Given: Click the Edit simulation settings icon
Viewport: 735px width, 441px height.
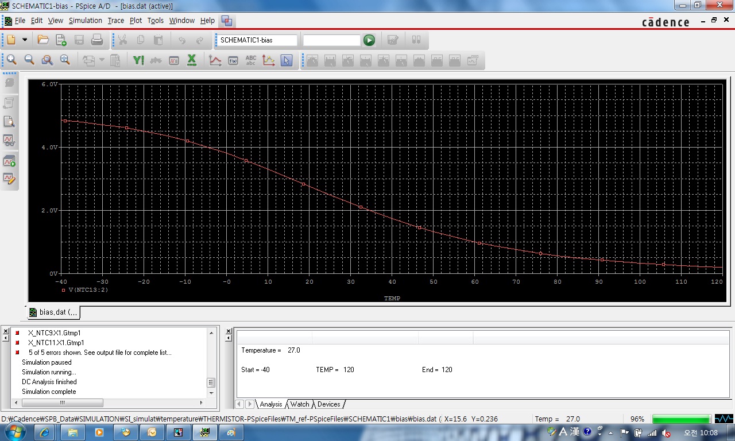Looking at the screenshot, I should [393, 40].
